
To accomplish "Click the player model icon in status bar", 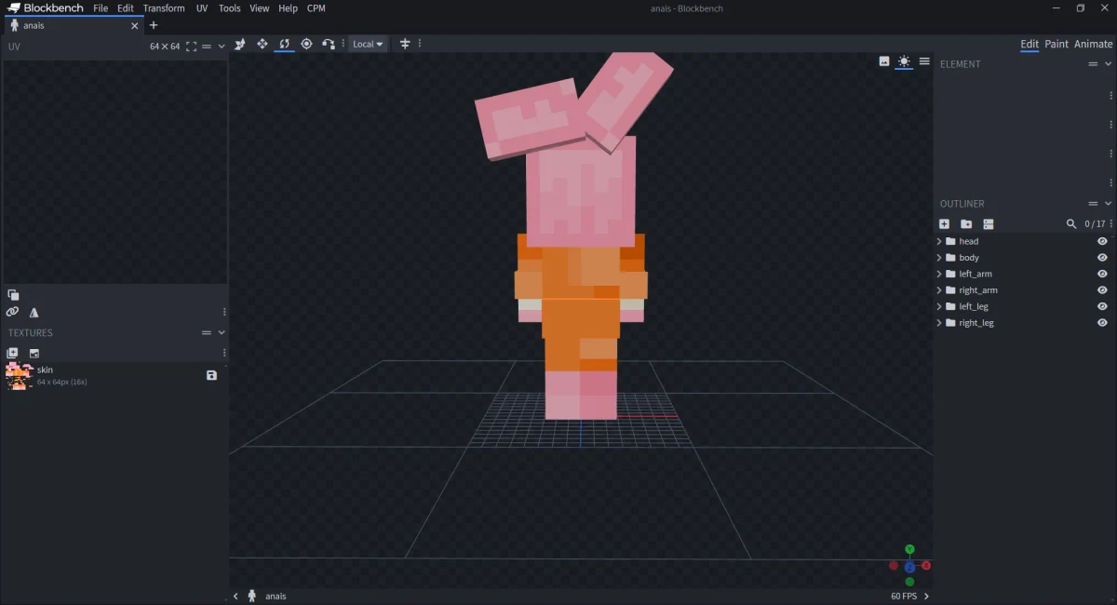I will click(251, 596).
